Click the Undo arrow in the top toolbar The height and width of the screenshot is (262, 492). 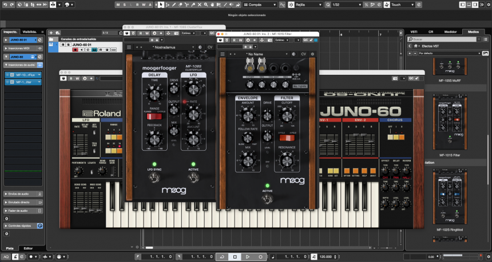coord(4,5)
